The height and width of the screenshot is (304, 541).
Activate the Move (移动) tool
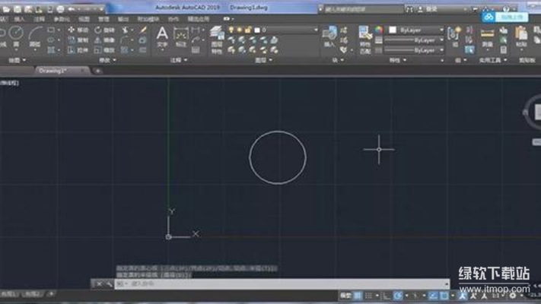tap(78, 30)
